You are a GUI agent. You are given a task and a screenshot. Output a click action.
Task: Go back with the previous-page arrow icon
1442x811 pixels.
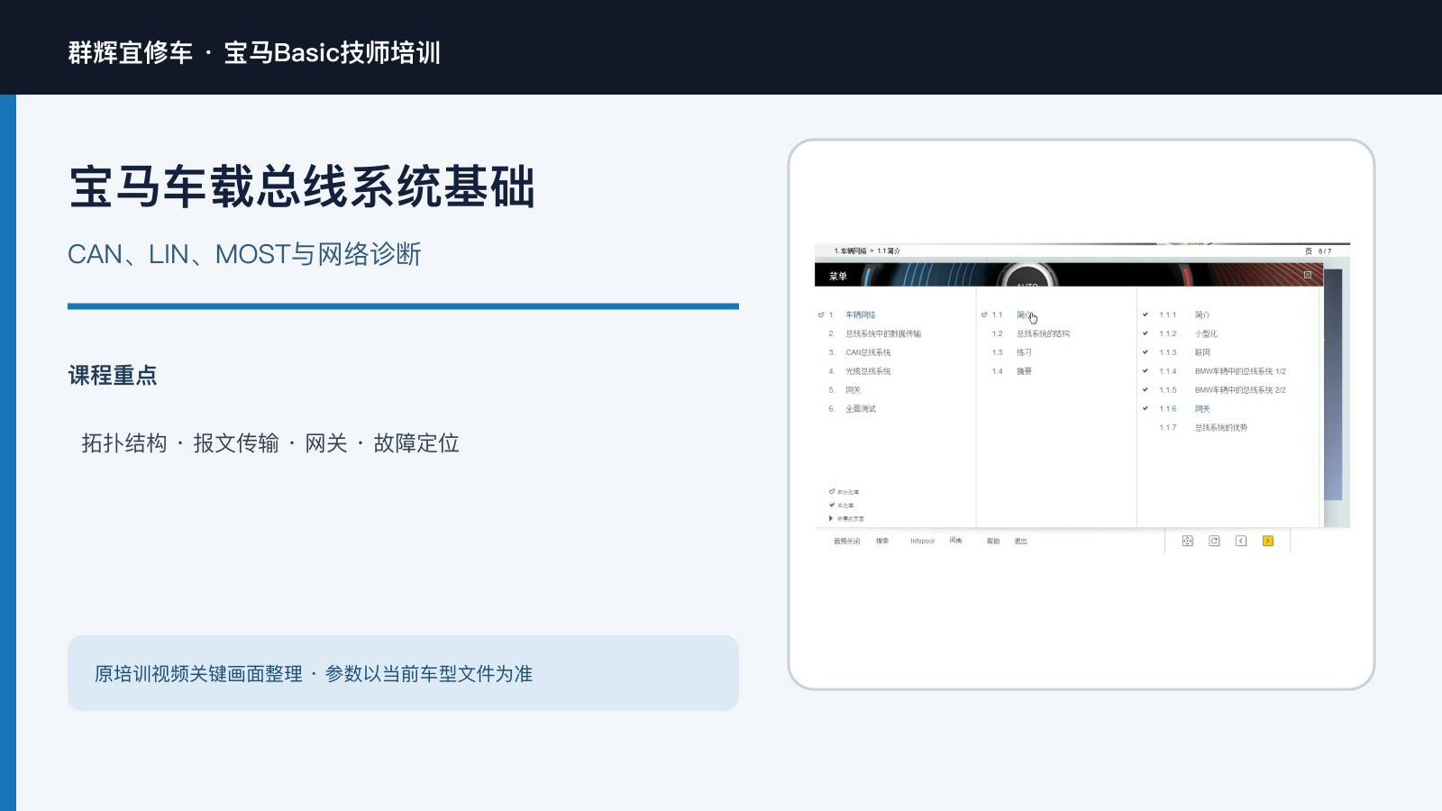(x=1241, y=541)
